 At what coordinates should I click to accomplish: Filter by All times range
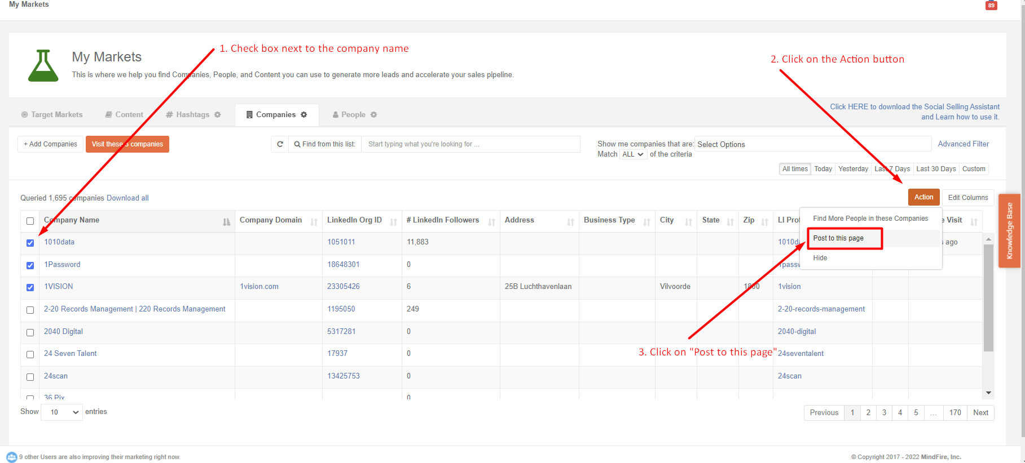(795, 169)
